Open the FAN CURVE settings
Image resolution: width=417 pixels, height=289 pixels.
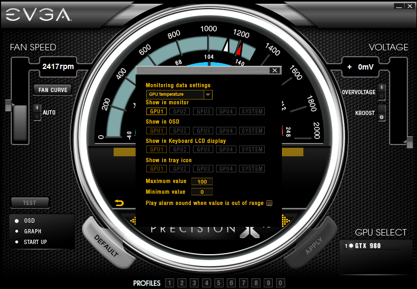click(53, 90)
